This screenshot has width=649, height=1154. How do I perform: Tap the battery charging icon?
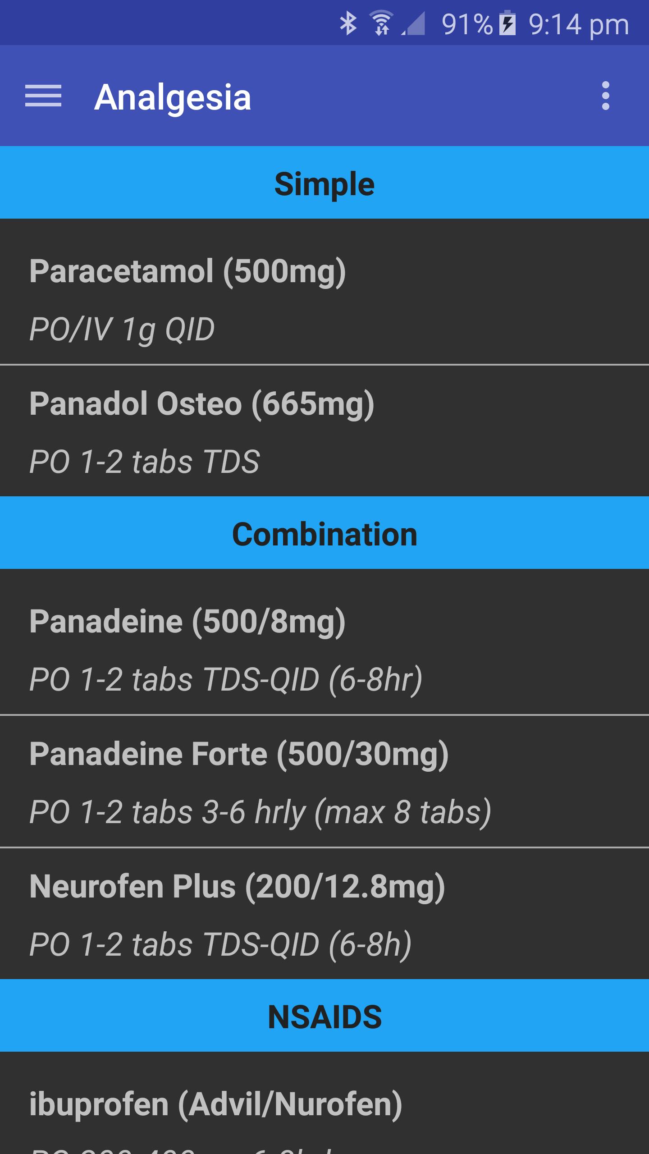point(507,23)
